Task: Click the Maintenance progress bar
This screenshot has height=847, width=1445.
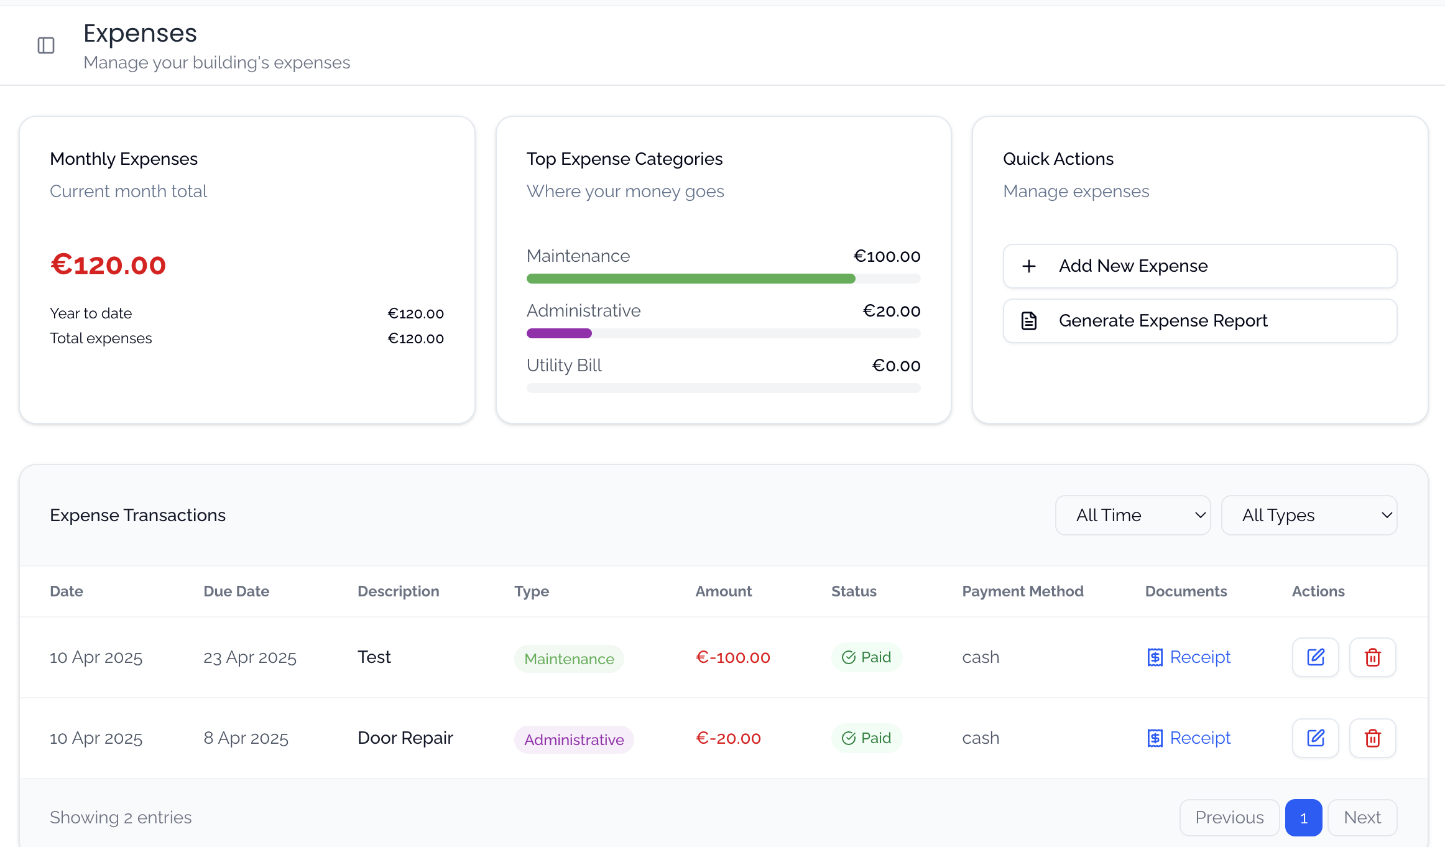Action: coord(690,279)
